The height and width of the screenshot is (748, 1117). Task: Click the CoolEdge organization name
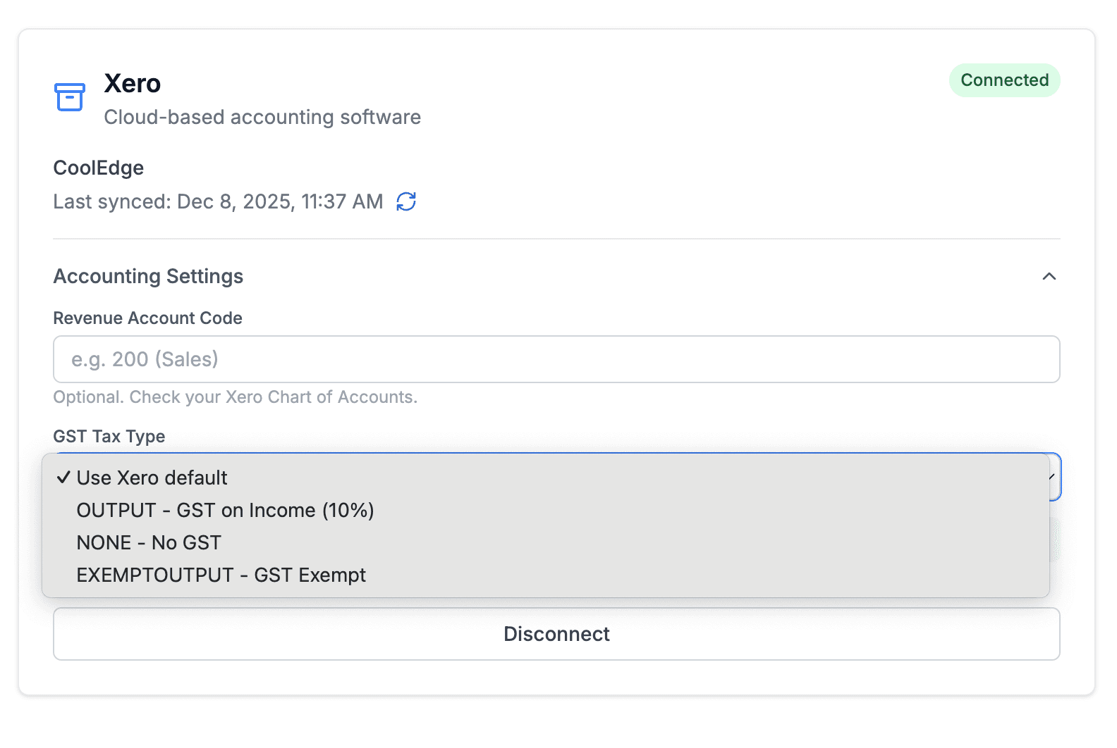pos(99,168)
